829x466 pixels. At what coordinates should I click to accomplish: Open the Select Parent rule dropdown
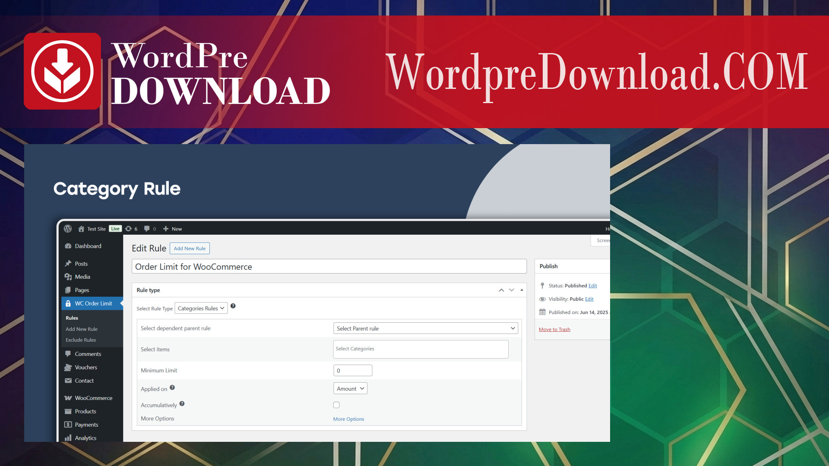pyautogui.click(x=426, y=328)
